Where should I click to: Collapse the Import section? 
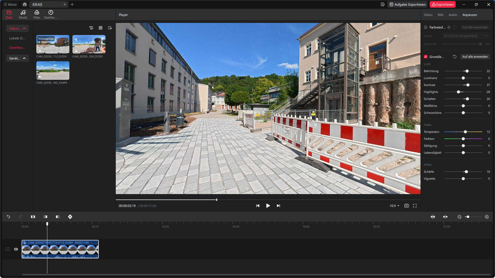pos(24,28)
